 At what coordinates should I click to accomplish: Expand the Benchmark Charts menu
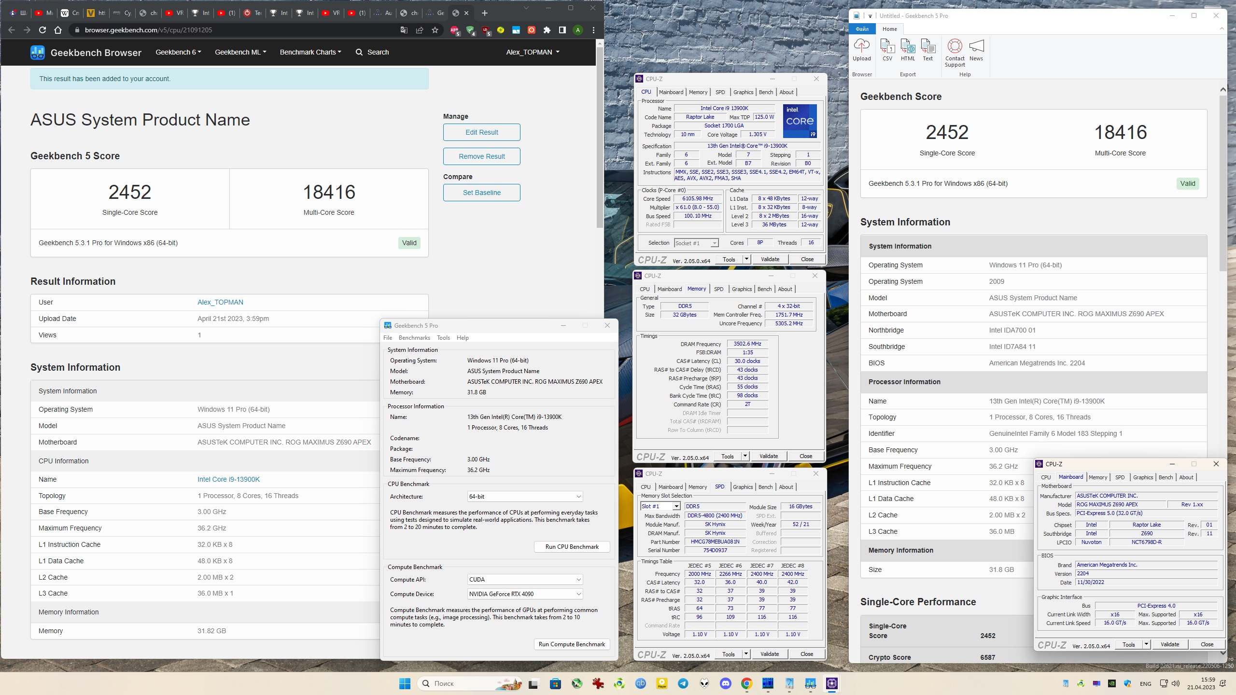pos(310,52)
